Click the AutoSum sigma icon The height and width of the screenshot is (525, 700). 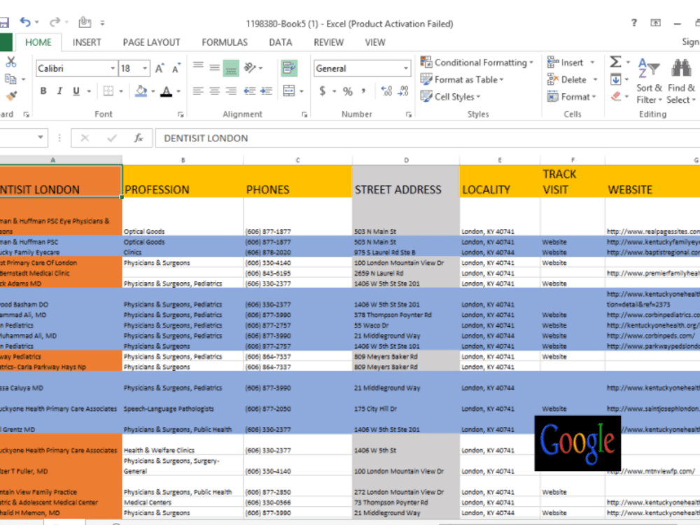615,62
